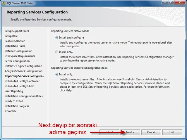Select 'Complete' step in sidebar
Screen dimensions: 187x140
[11, 111]
